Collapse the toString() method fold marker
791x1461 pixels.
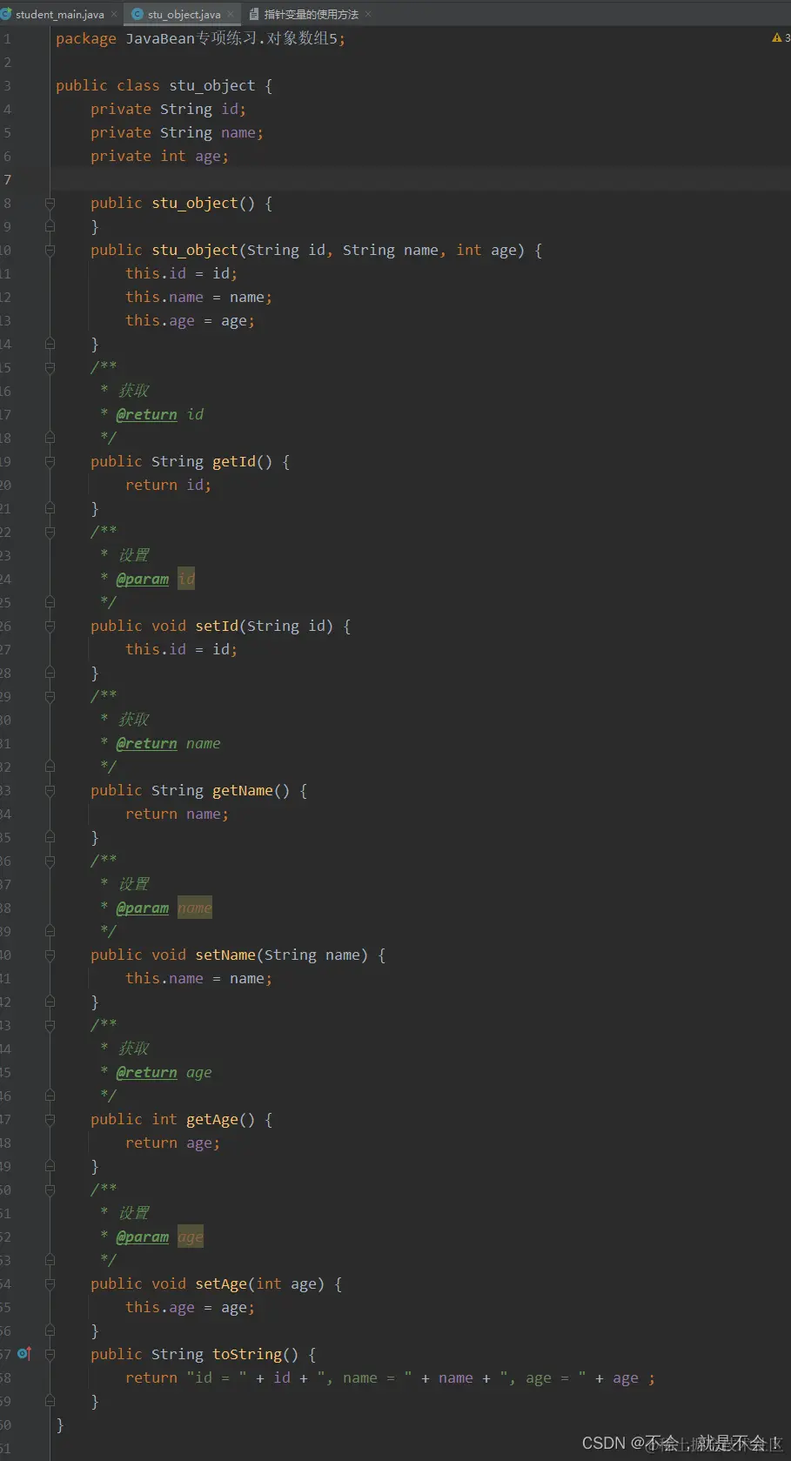pos(50,1354)
